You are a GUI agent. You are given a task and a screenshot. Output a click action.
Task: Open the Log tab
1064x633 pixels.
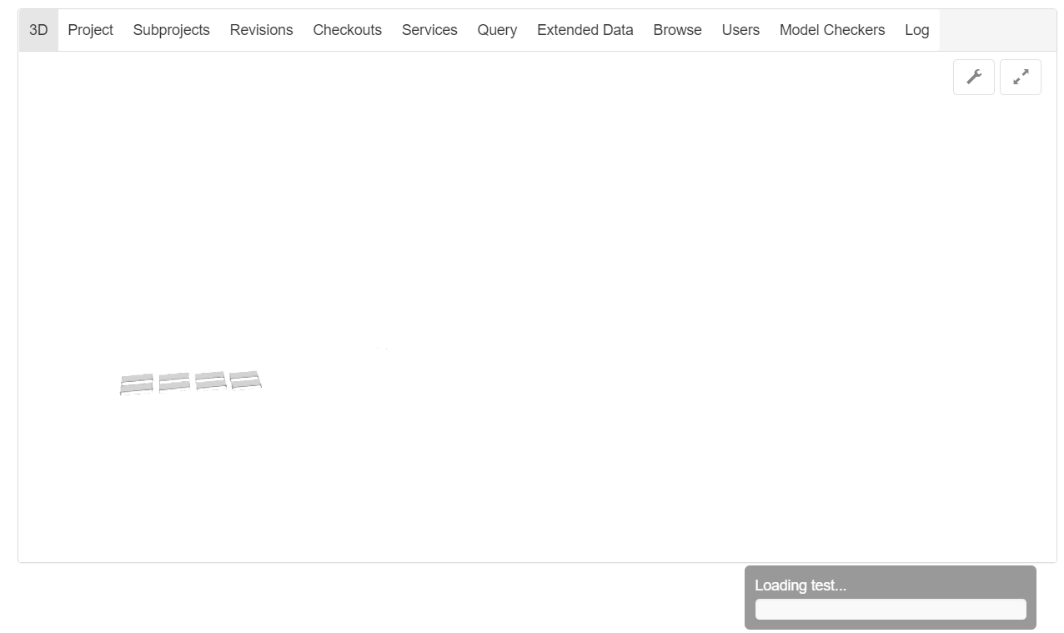click(x=916, y=30)
